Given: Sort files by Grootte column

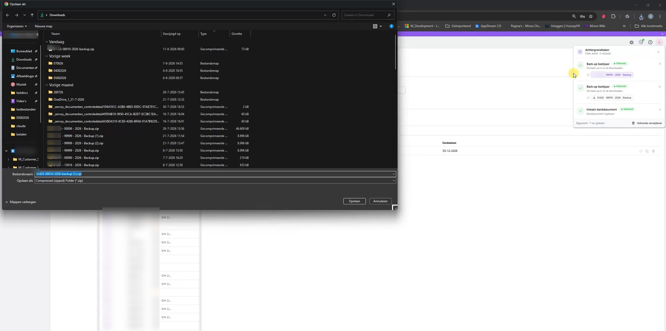Looking at the screenshot, I should coord(237,34).
